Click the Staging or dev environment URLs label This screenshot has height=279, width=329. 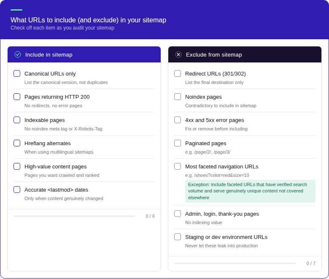click(226, 237)
